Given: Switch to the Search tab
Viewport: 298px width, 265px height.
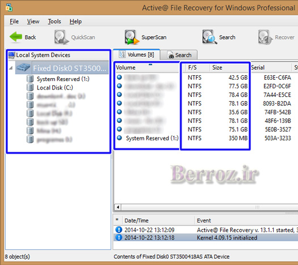Looking at the screenshot, I should click(179, 55).
